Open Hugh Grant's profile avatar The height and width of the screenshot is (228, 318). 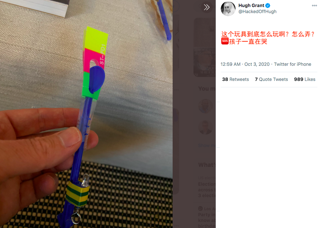click(228, 9)
